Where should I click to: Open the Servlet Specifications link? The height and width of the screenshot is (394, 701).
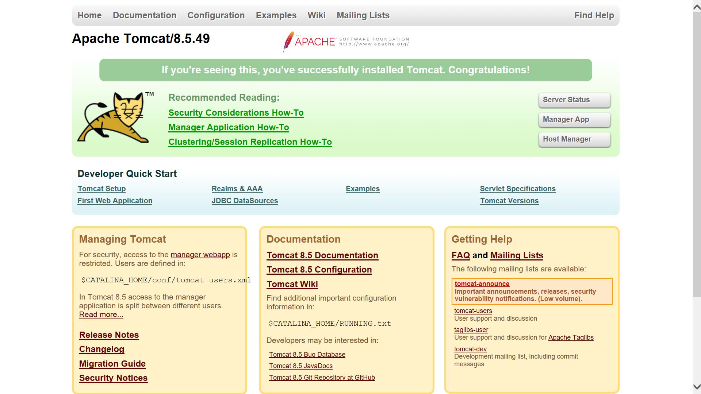pyautogui.click(x=517, y=189)
